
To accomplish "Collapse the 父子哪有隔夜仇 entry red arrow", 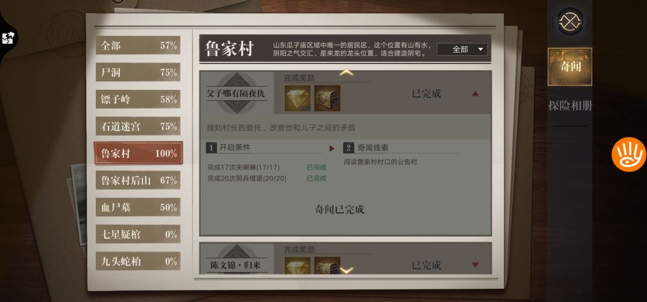I will click(475, 93).
